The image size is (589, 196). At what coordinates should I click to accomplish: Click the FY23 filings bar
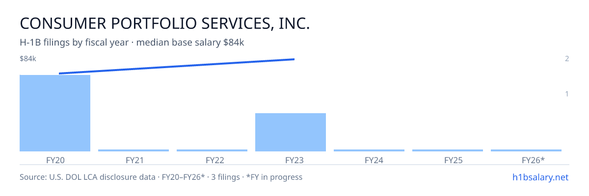pos(291,132)
